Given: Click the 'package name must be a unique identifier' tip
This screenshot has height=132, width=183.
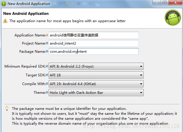Looking at the screenshot, I should coord(69,109).
